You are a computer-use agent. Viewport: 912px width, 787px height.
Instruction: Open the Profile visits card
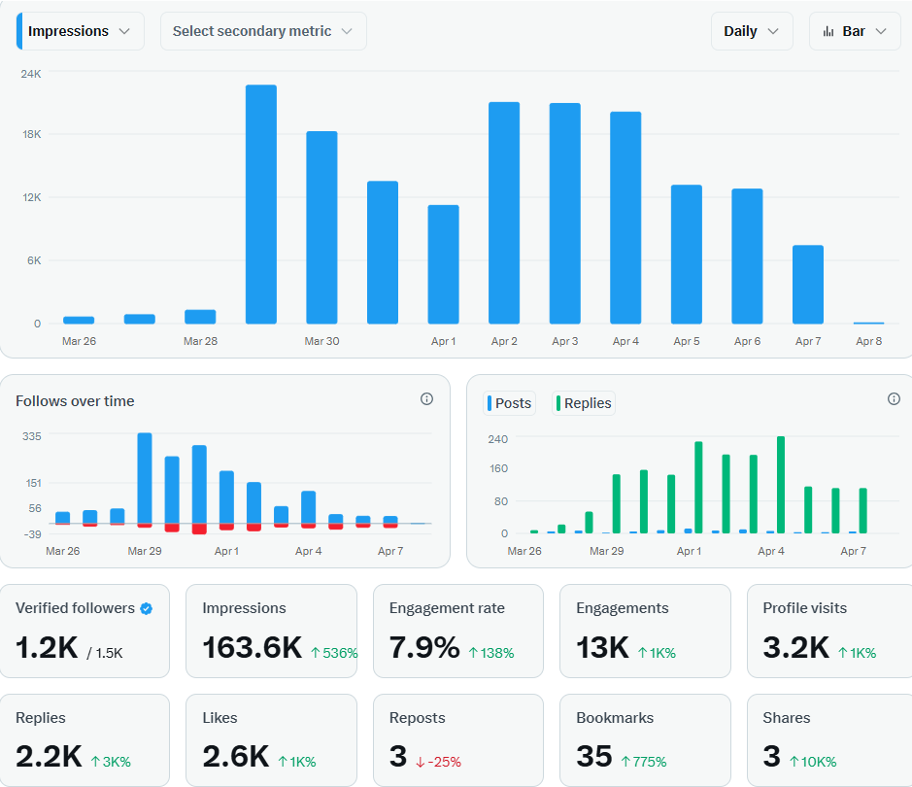pyautogui.click(x=829, y=632)
